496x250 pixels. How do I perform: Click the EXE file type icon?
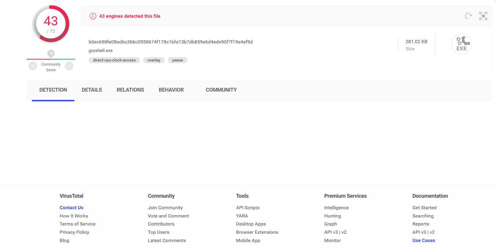click(x=462, y=44)
